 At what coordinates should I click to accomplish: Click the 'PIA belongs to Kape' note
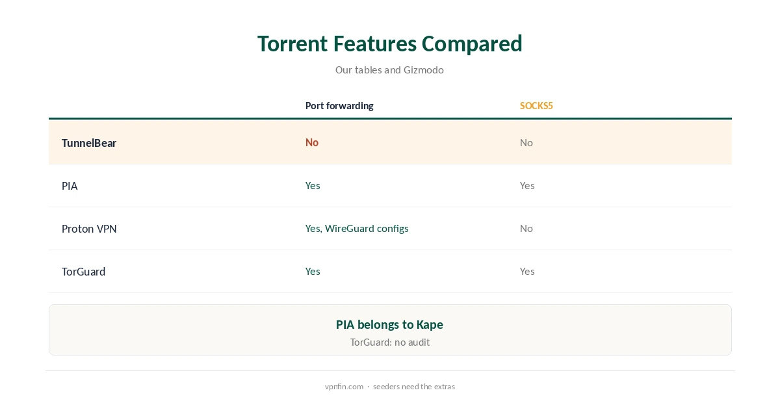(x=389, y=324)
